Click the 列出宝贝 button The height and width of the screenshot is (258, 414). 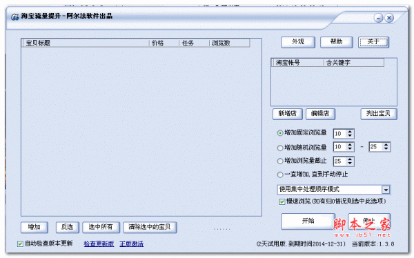click(379, 114)
